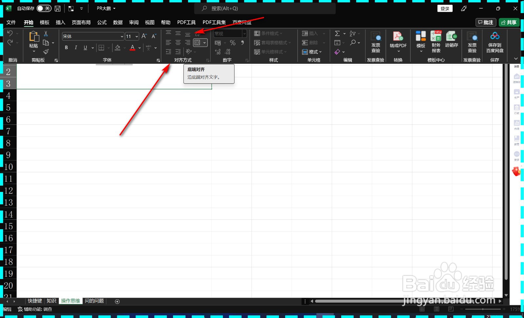
Task: Click the AutoSum sigma icon
Action: (x=337, y=33)
